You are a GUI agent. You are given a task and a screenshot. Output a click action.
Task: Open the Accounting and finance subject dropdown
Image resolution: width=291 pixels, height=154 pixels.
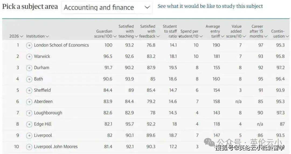click(107, 8)
